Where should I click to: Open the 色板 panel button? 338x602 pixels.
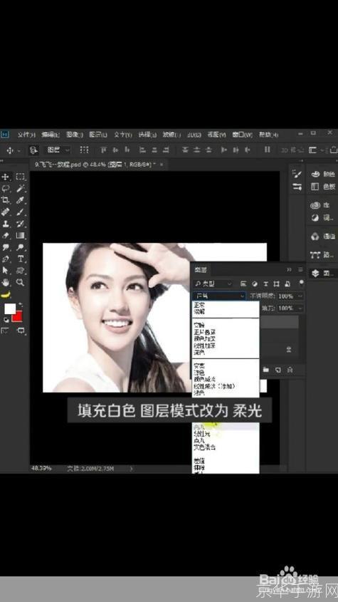tap(322, 187)
